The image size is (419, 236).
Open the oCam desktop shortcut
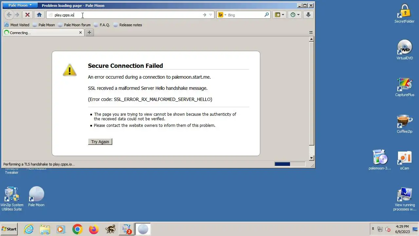(x=405, y=160)
